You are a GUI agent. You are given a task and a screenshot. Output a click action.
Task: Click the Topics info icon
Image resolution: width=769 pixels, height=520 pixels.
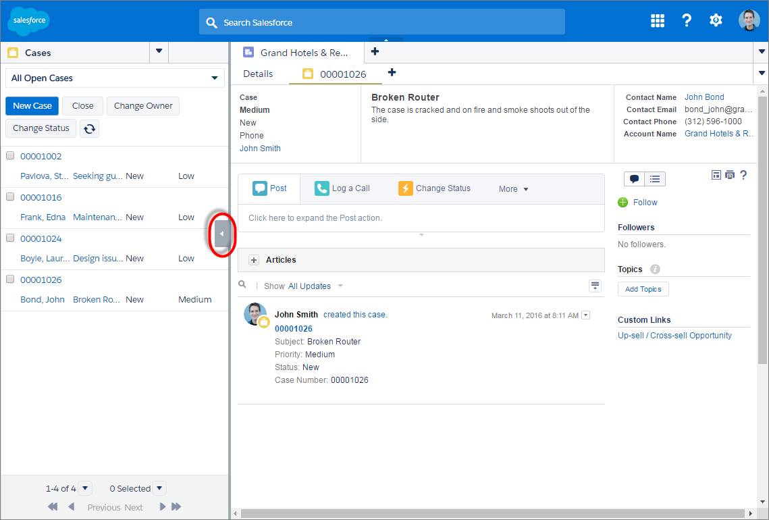coord(655,269)
